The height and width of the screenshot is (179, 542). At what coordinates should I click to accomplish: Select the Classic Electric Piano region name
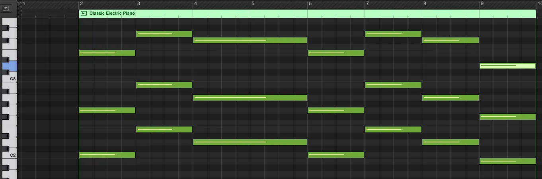click(x=112, y=14)
